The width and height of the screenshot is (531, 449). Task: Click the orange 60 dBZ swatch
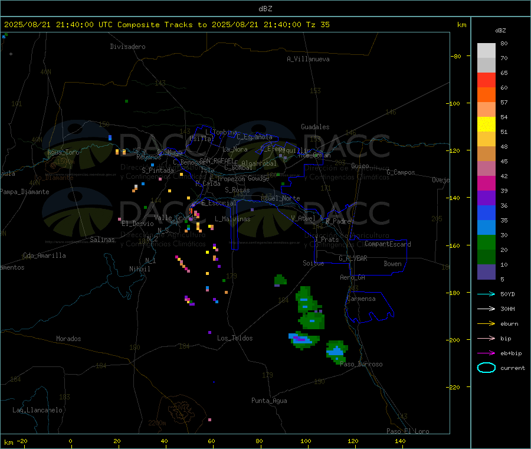486,95
